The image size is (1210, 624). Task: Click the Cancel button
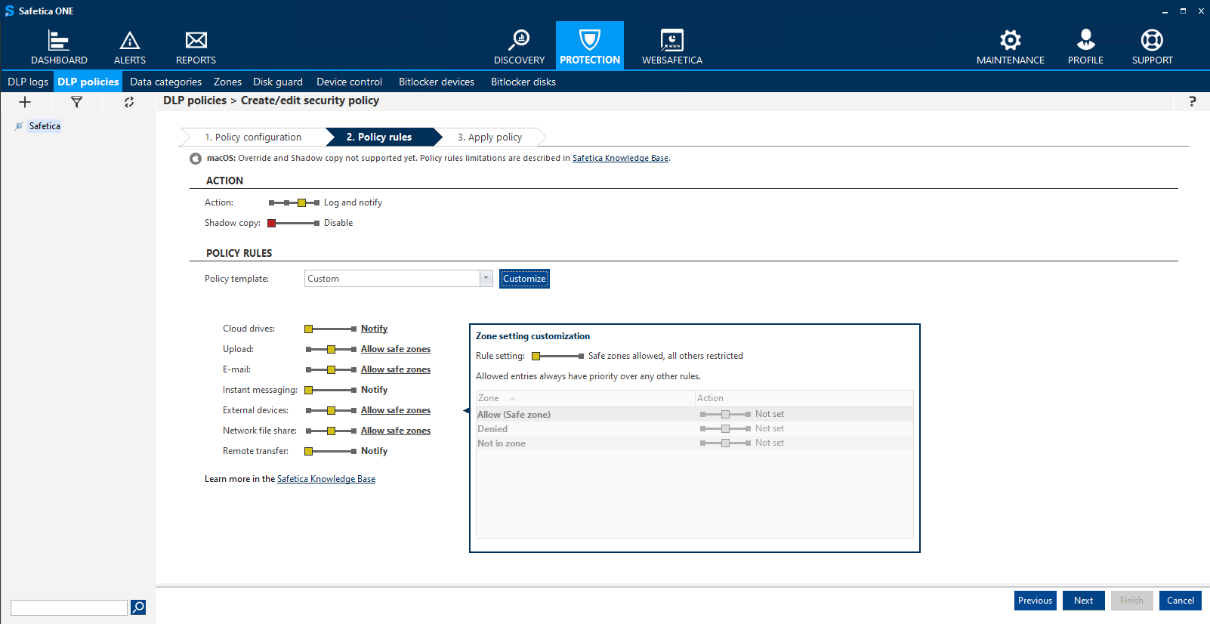pos(1180,601)
